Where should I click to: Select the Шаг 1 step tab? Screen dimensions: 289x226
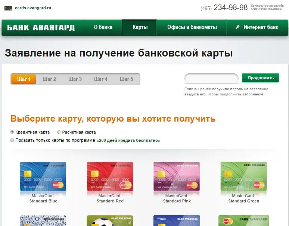pos(24,79)
